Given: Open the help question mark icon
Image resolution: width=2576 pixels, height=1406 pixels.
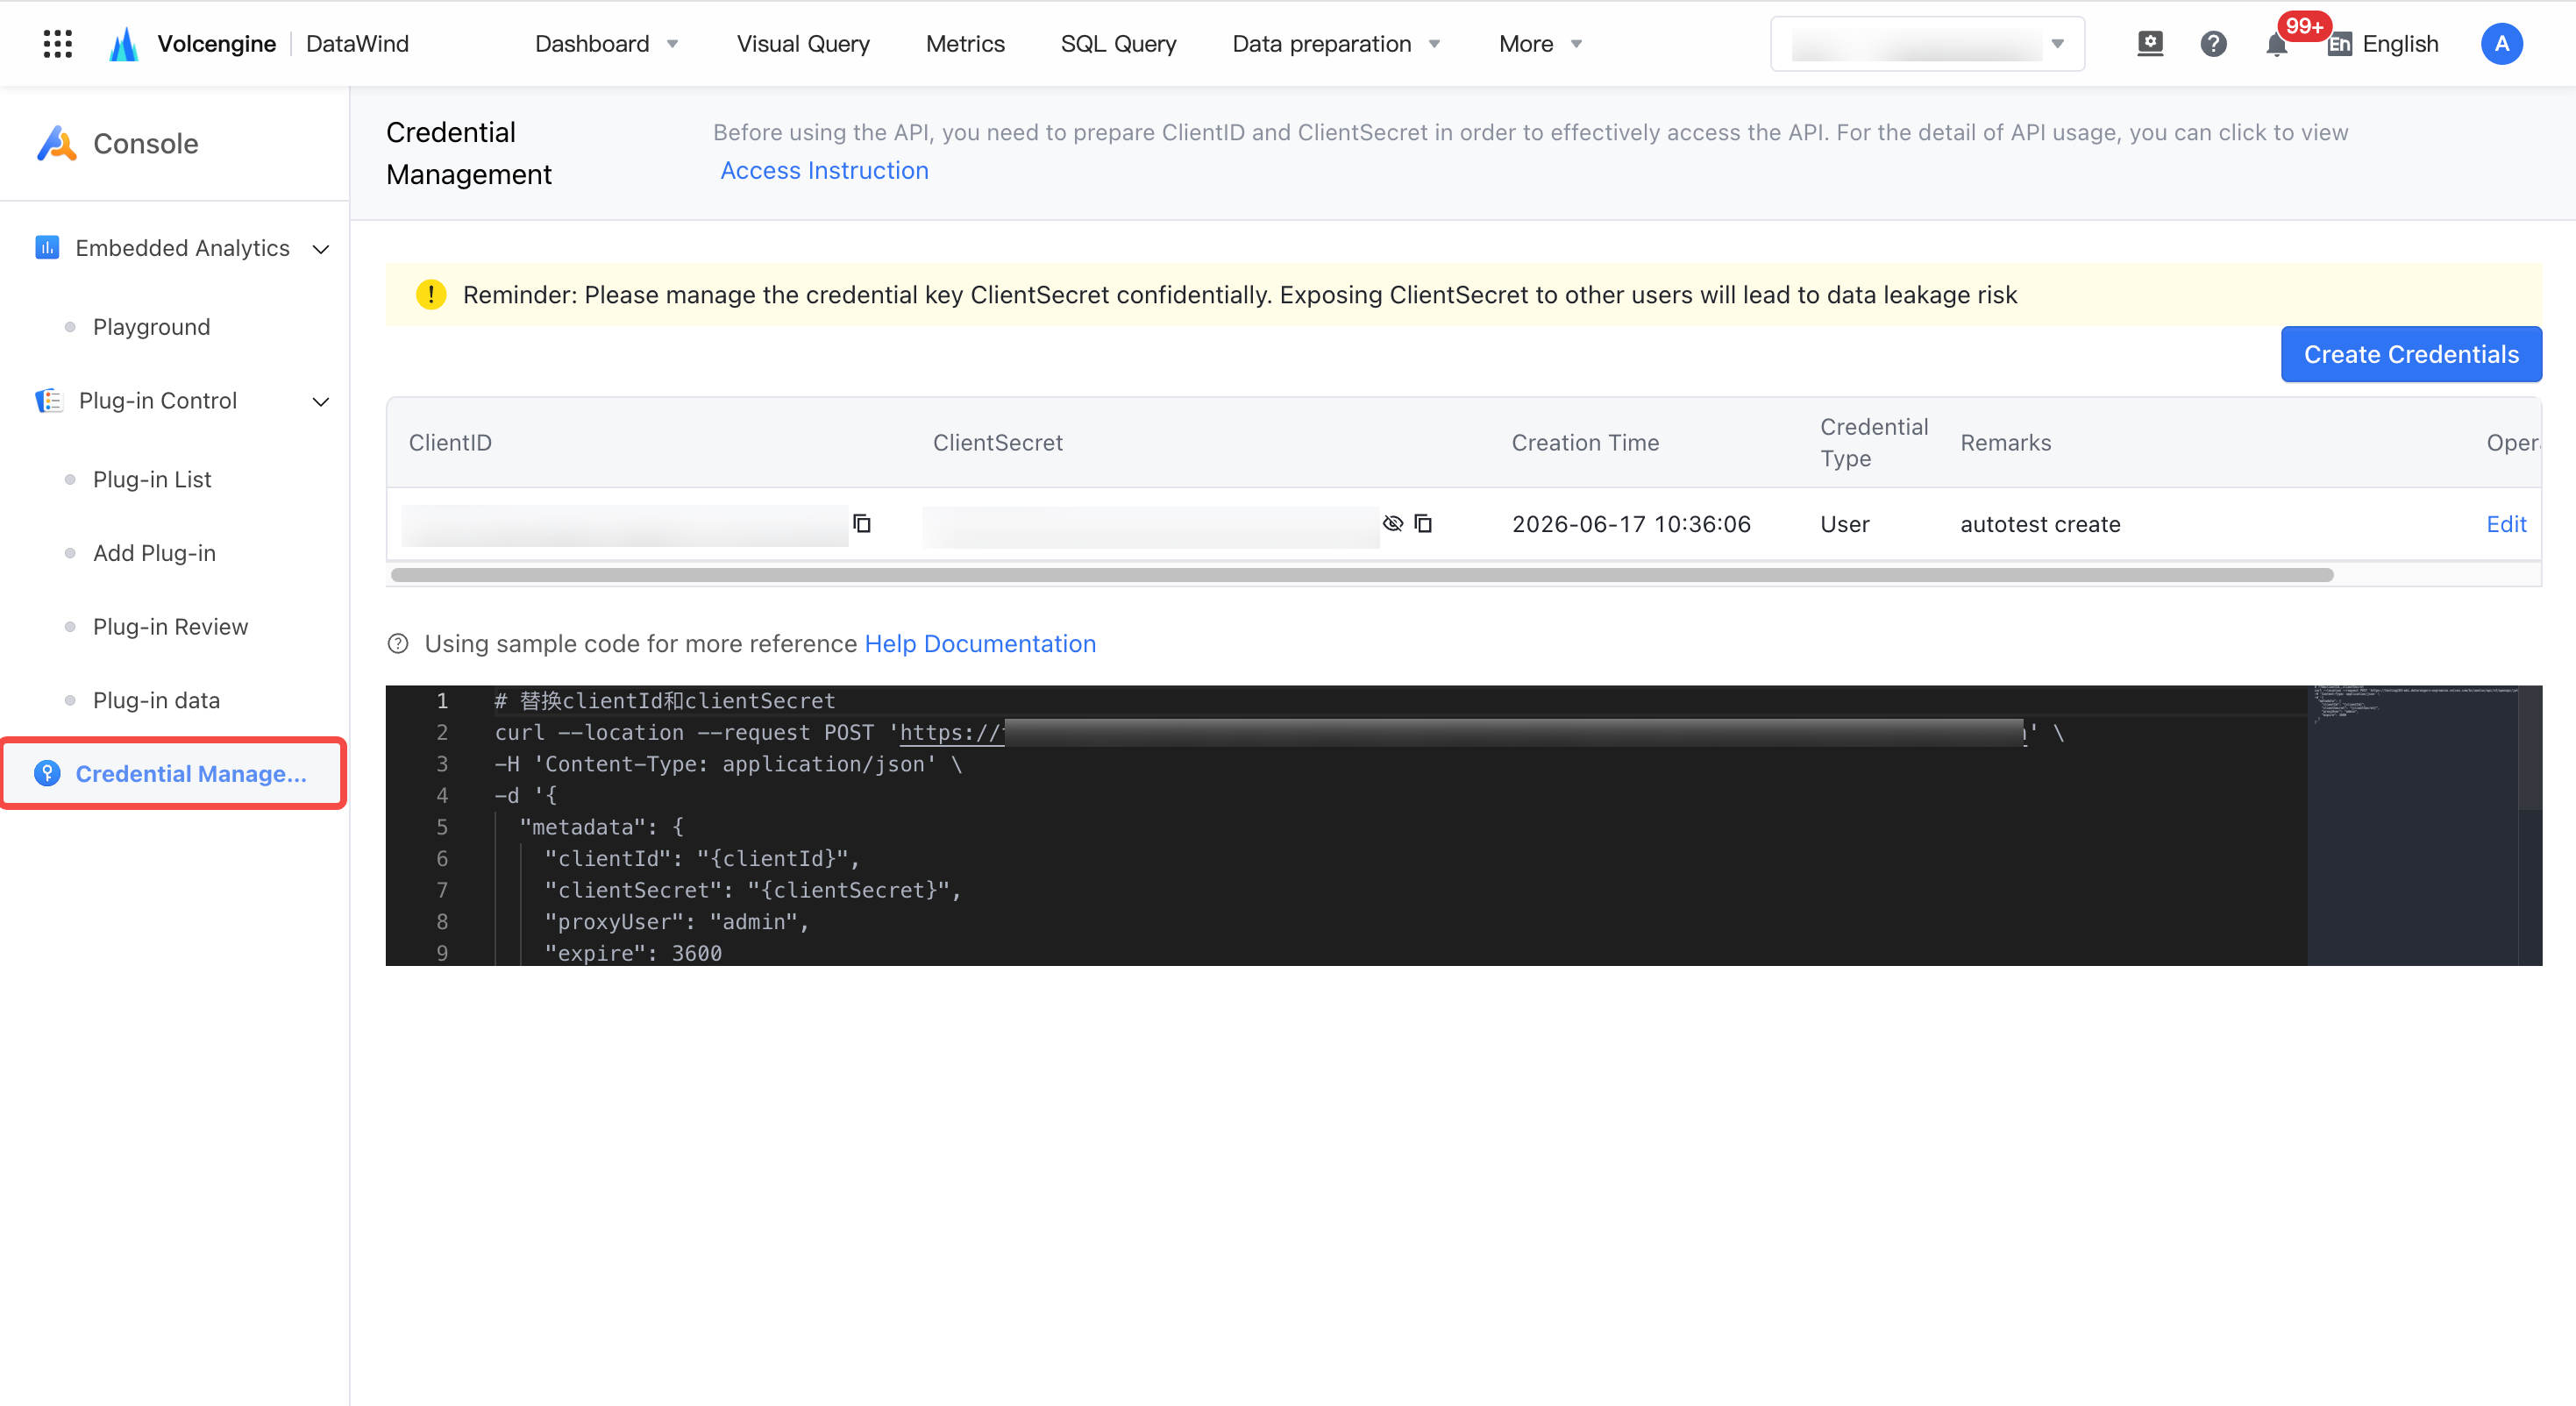Looking at the screenshot, I should point(2213,44).
